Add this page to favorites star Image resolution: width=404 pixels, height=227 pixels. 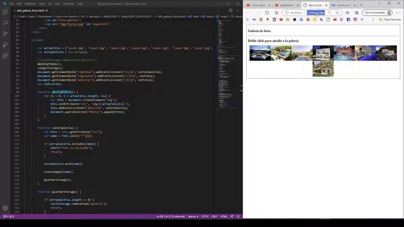click(337, 13)
